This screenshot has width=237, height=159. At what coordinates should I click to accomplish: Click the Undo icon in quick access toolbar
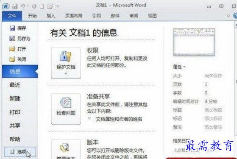tap(23, 6)
